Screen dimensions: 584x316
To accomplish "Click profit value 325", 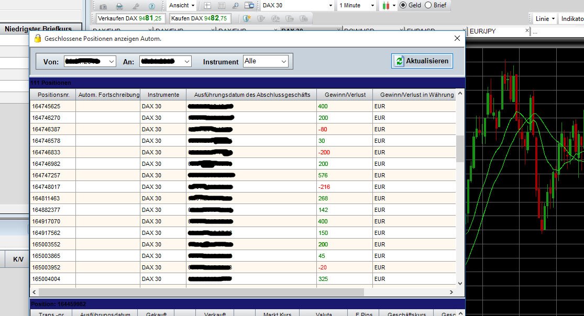I will [x=323, y=279].
